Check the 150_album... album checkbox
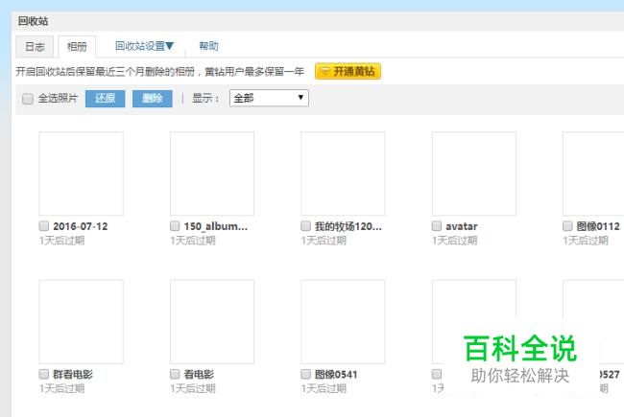Image resolution: width=624 pixels, height=417 pixels. (175, 226)
